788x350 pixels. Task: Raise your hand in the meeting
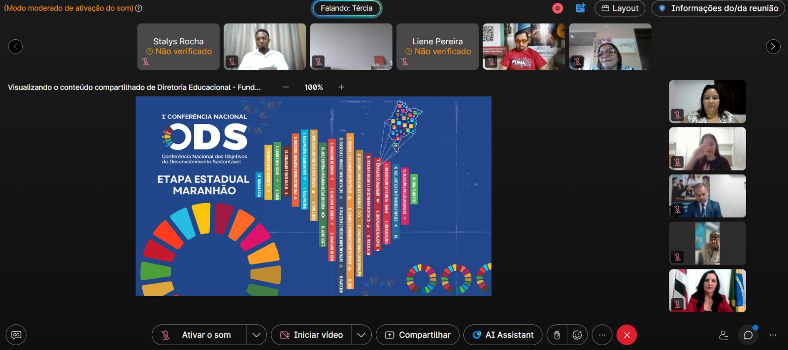pyautogui.click(x=557, y=335)
